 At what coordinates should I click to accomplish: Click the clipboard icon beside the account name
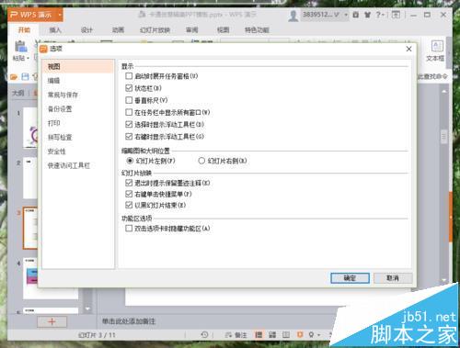(356, 15)
